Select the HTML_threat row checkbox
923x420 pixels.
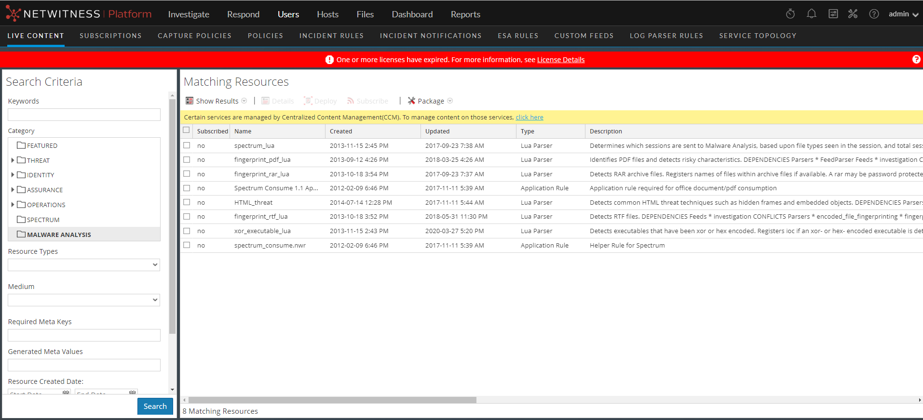coord(187,202)
